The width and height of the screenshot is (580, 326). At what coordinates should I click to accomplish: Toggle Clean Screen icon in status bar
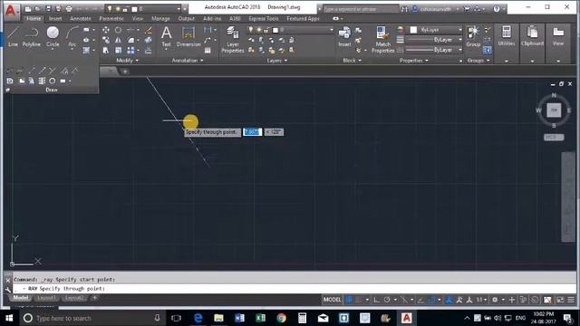560,300
